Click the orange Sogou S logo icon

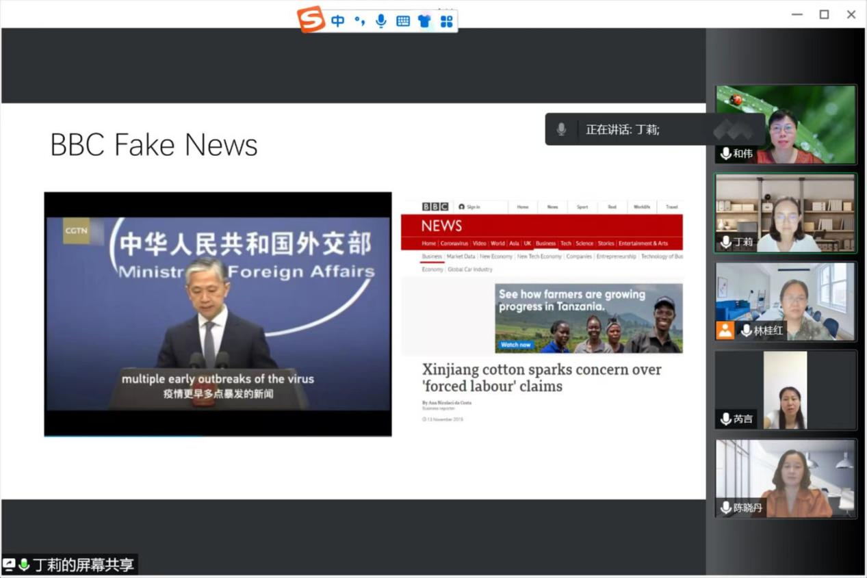(x=311, y=19)
